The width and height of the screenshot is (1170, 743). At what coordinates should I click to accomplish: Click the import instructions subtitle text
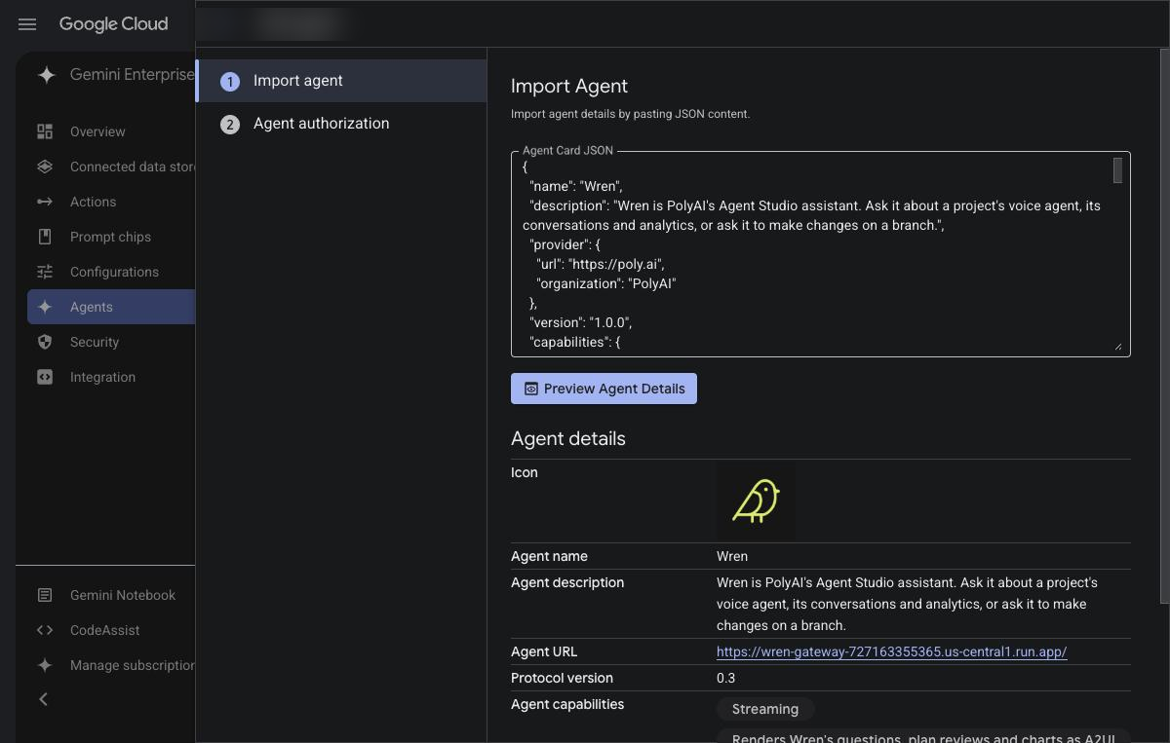point(630,114)
